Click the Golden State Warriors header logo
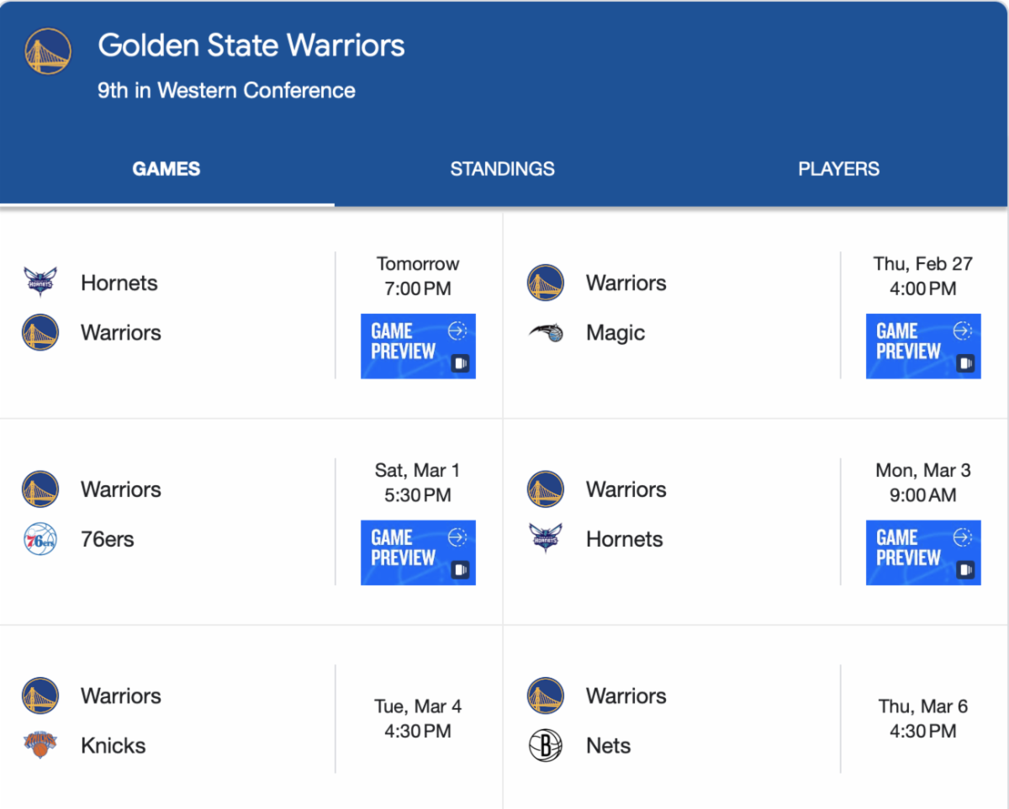 click(48, 51)
